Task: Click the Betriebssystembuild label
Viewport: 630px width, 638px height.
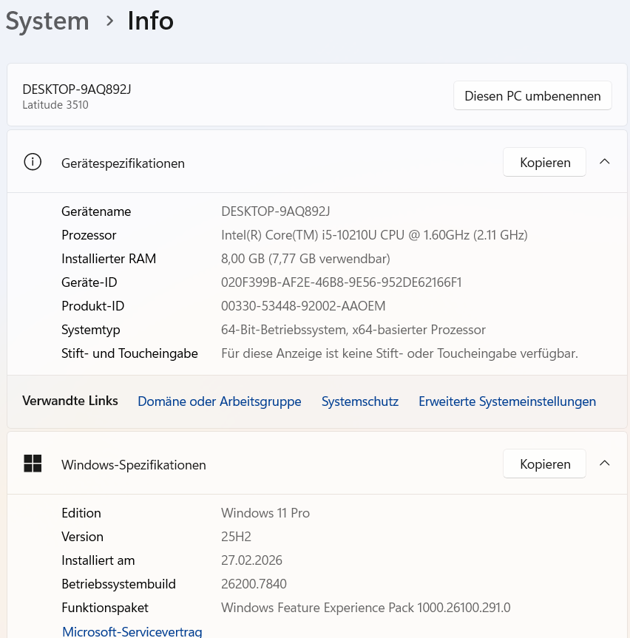Action: pos(118,584)
